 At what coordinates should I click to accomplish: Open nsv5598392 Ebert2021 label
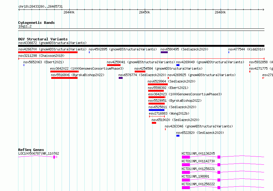[168, 88]
